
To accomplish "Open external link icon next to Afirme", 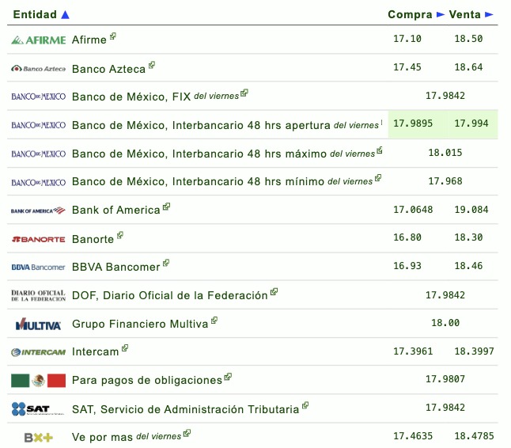I will 113,36.
